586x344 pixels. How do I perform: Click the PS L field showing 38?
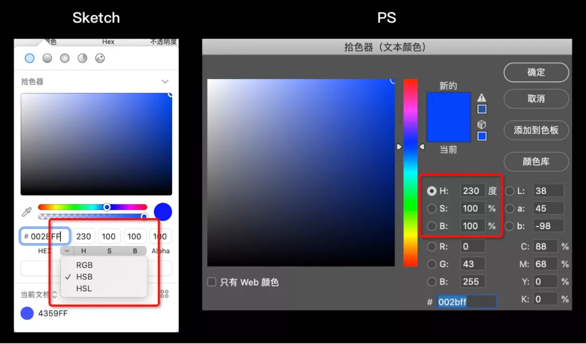point(548,191)
